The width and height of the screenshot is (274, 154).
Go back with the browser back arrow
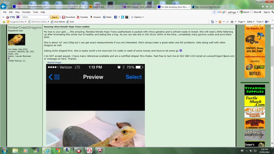pos(3,7)
